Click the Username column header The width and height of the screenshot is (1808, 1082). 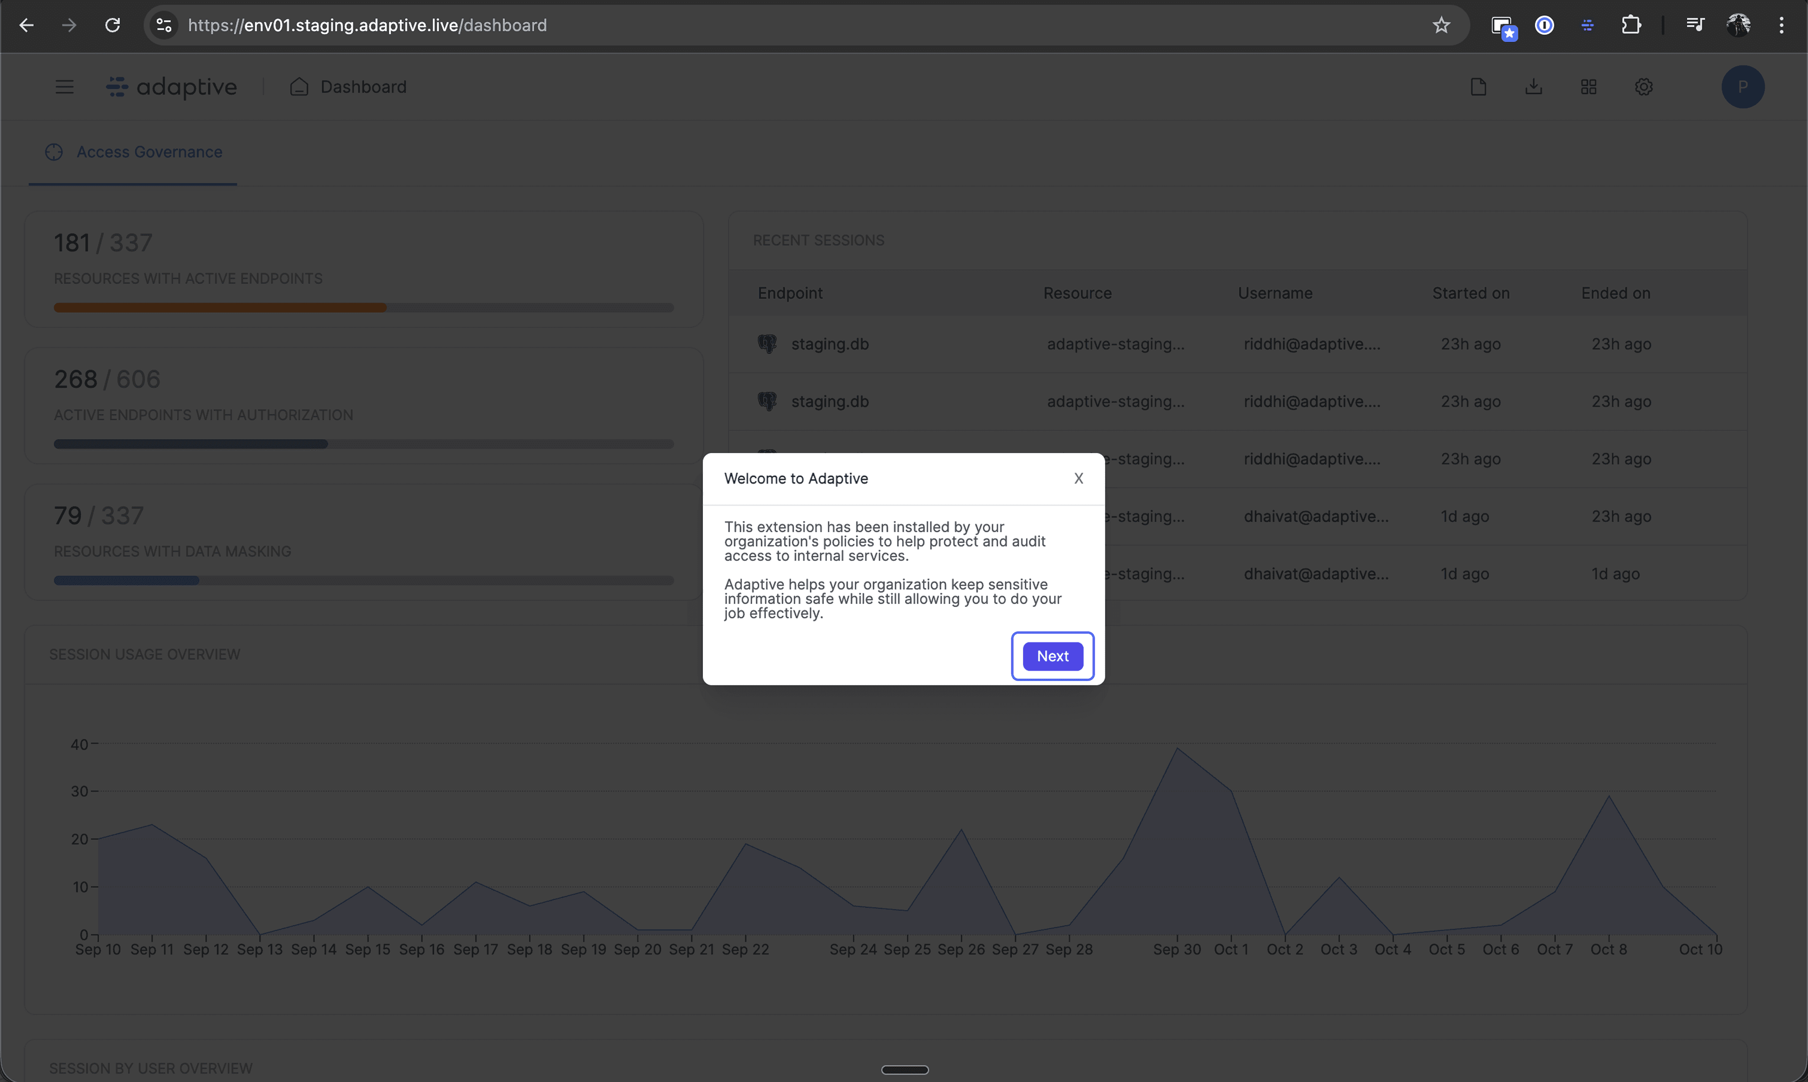(x=1275, y=293)
